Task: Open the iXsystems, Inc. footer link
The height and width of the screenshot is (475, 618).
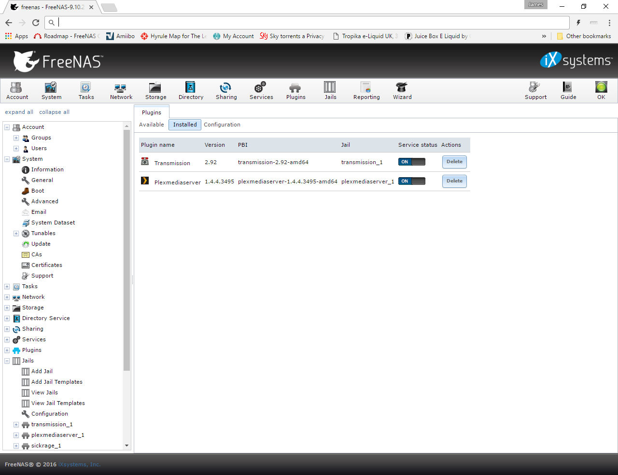Action: click(x=80, y=464)
